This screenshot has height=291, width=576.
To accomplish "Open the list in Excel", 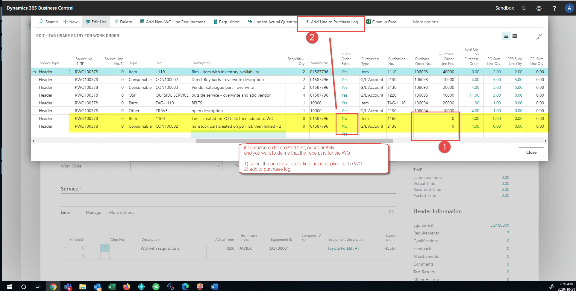I will tap(382, 22).
